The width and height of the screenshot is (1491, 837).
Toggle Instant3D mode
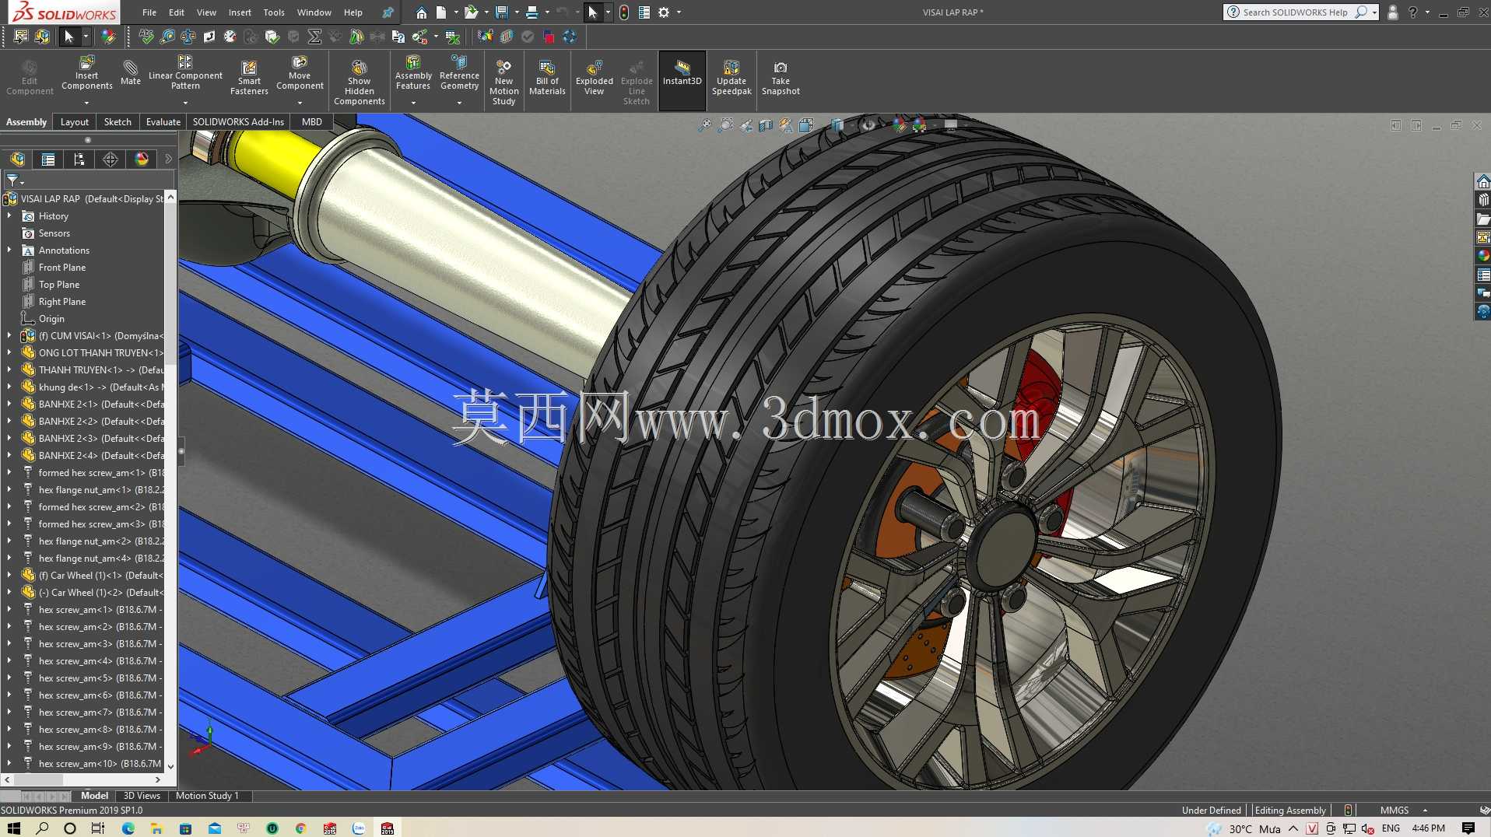pos(682,81)
